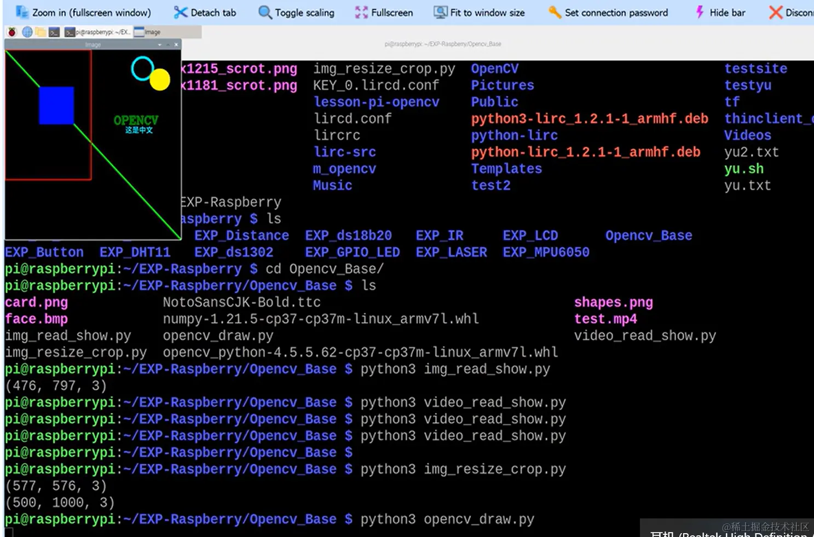Select the EXP_ds18b20 directory name

pyautogui.click(x=349, y=236)
